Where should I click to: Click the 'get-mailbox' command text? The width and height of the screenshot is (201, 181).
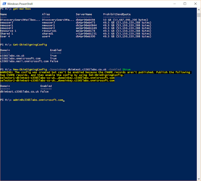[22, 9]
